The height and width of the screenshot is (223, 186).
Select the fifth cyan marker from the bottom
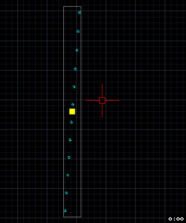(70, 140)
